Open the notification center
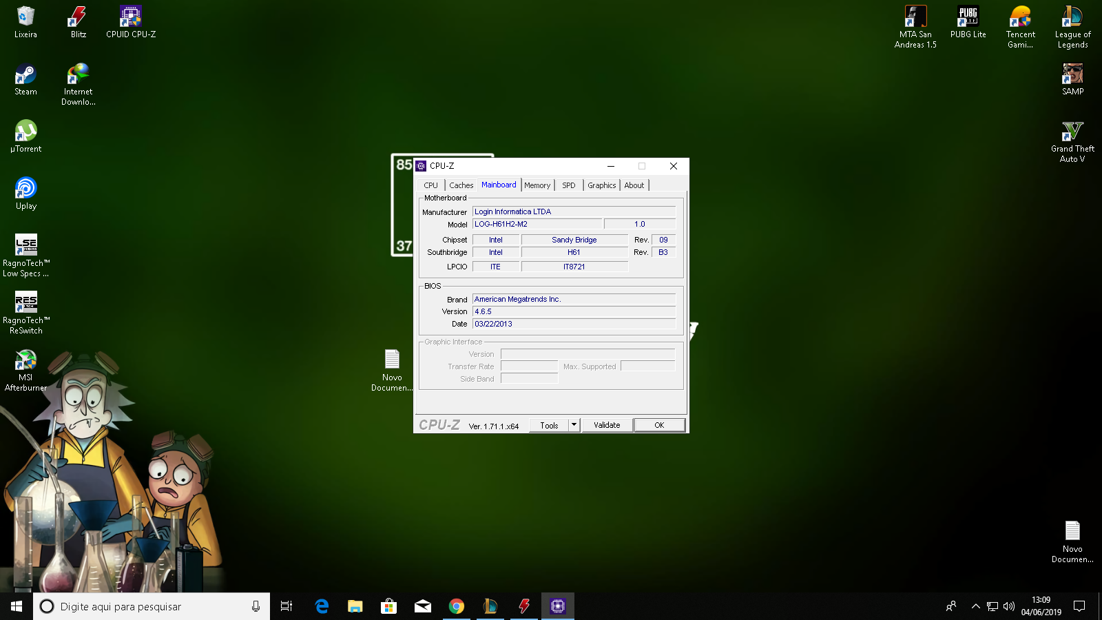This screenshot has width=1102, height=620. click(x=1079, y=606)
